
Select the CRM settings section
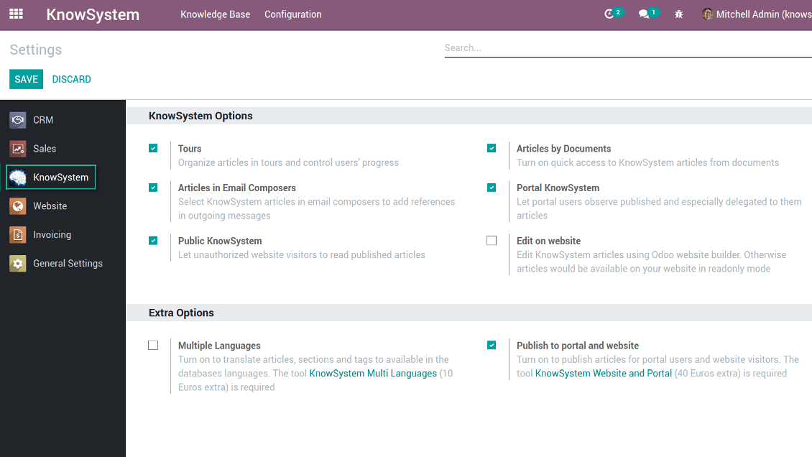(x=43, y=119)
